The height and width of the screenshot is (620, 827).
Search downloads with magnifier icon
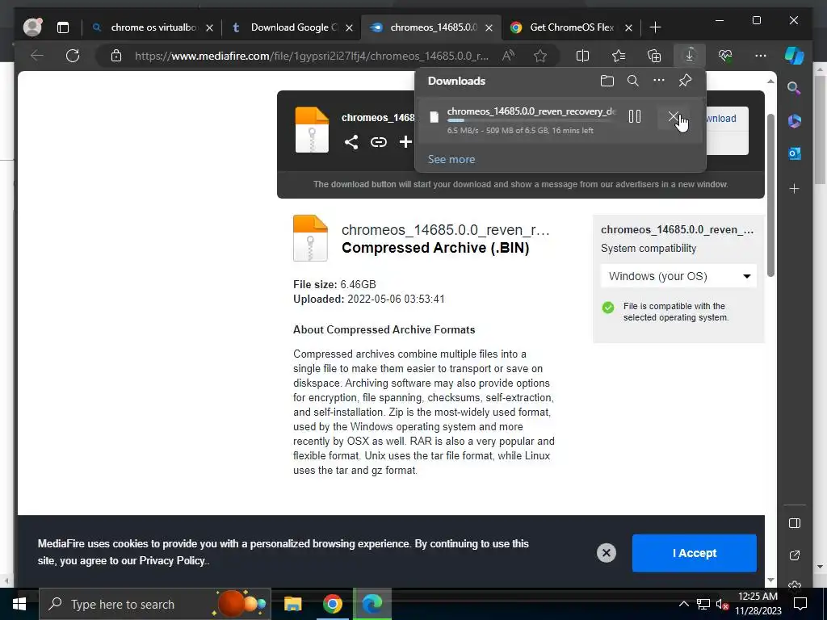tap(633, 81)
